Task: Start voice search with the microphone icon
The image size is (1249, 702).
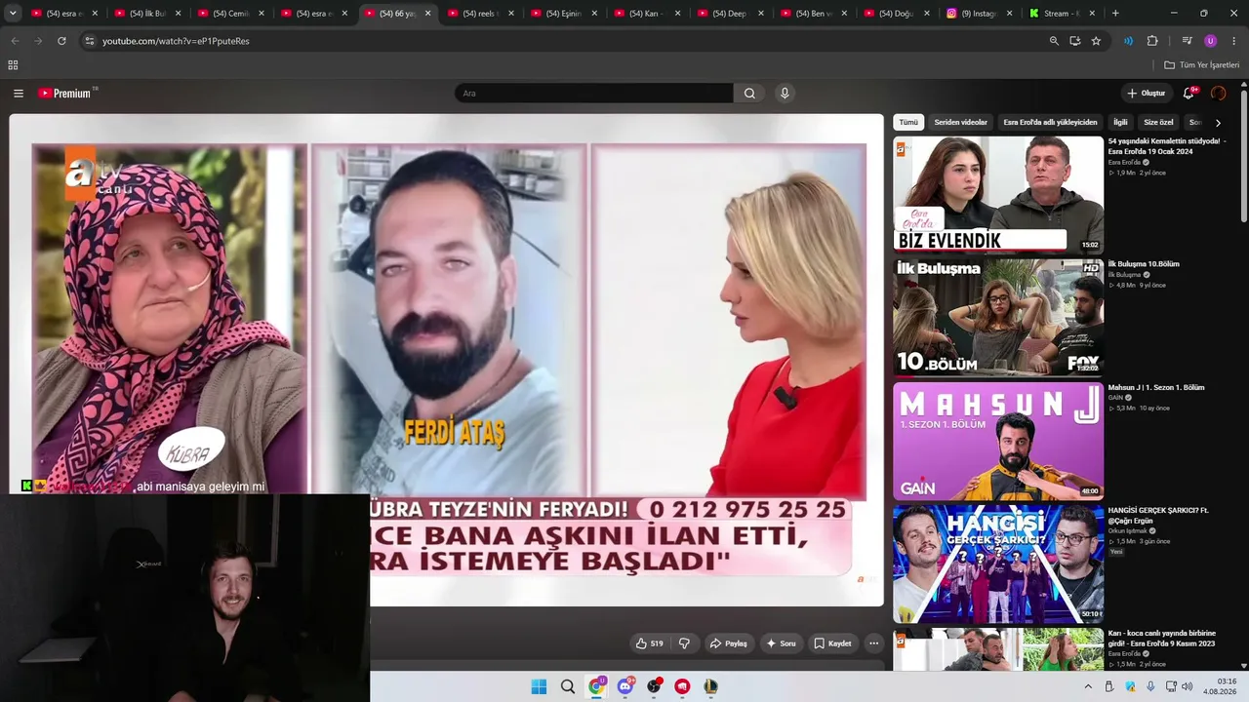Action: (785, 94)
